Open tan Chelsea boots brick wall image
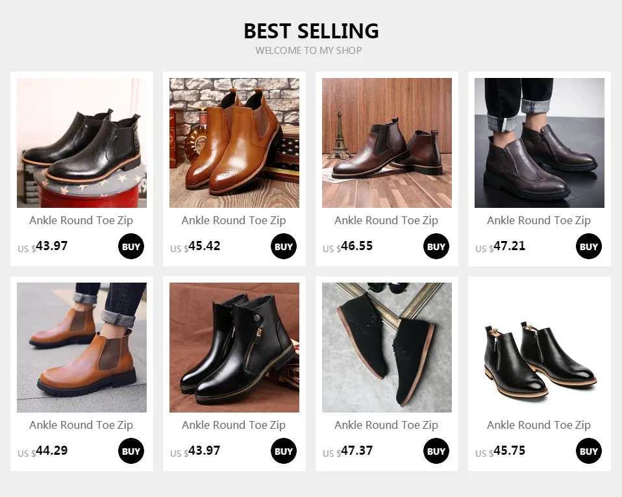622x497 pixels. (234, 143)
